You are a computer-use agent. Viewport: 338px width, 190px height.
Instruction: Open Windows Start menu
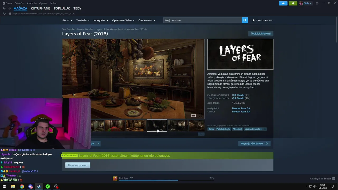pyautogui.click(x=4, y=187)
